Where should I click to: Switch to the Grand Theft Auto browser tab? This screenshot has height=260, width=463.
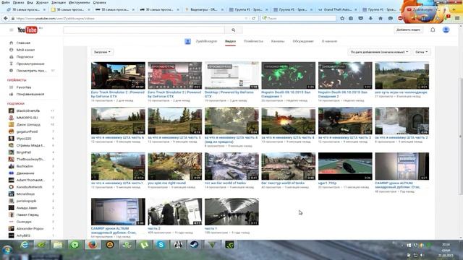(x=337, y=9)
